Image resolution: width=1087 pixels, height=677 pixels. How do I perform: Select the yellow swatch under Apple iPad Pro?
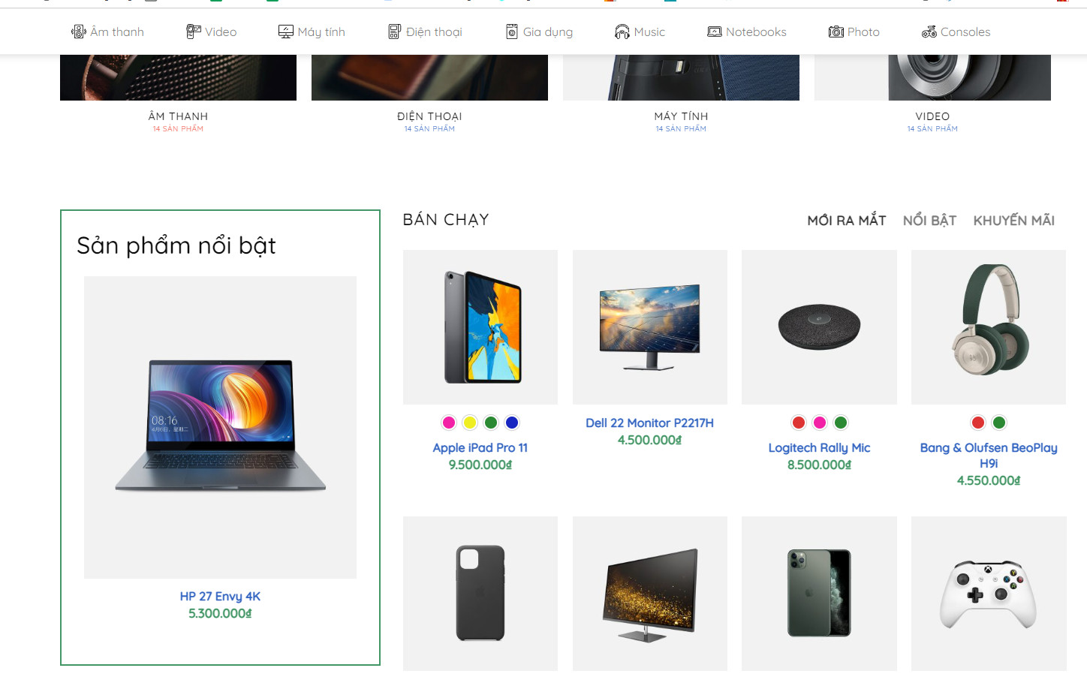pyautogui.click(x=469, y=422)
